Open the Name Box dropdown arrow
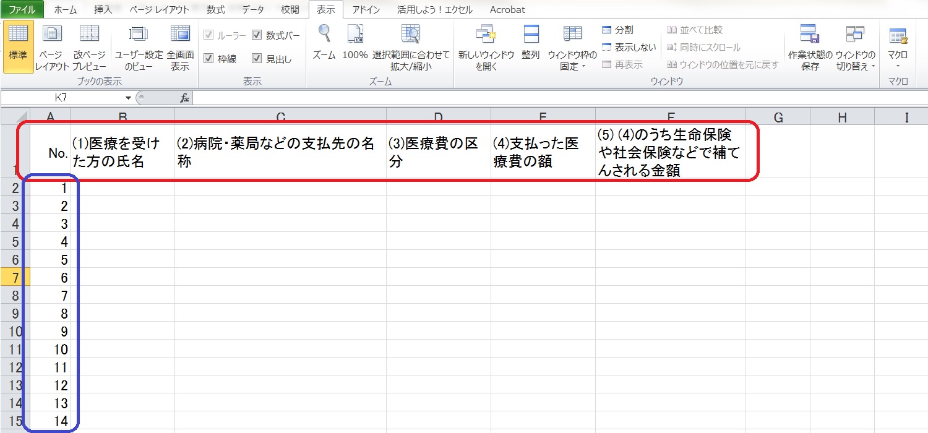 click(x=128, y=98)
